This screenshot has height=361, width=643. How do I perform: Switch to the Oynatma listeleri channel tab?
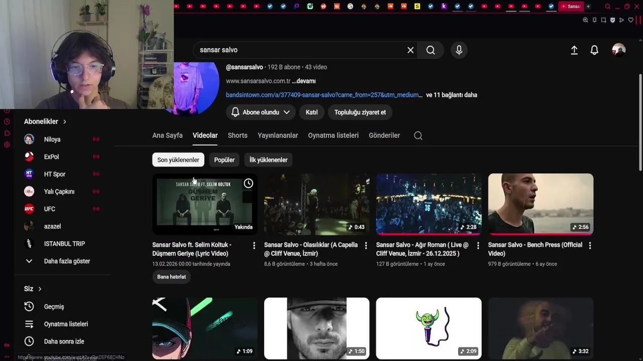(x=333, y=135)
